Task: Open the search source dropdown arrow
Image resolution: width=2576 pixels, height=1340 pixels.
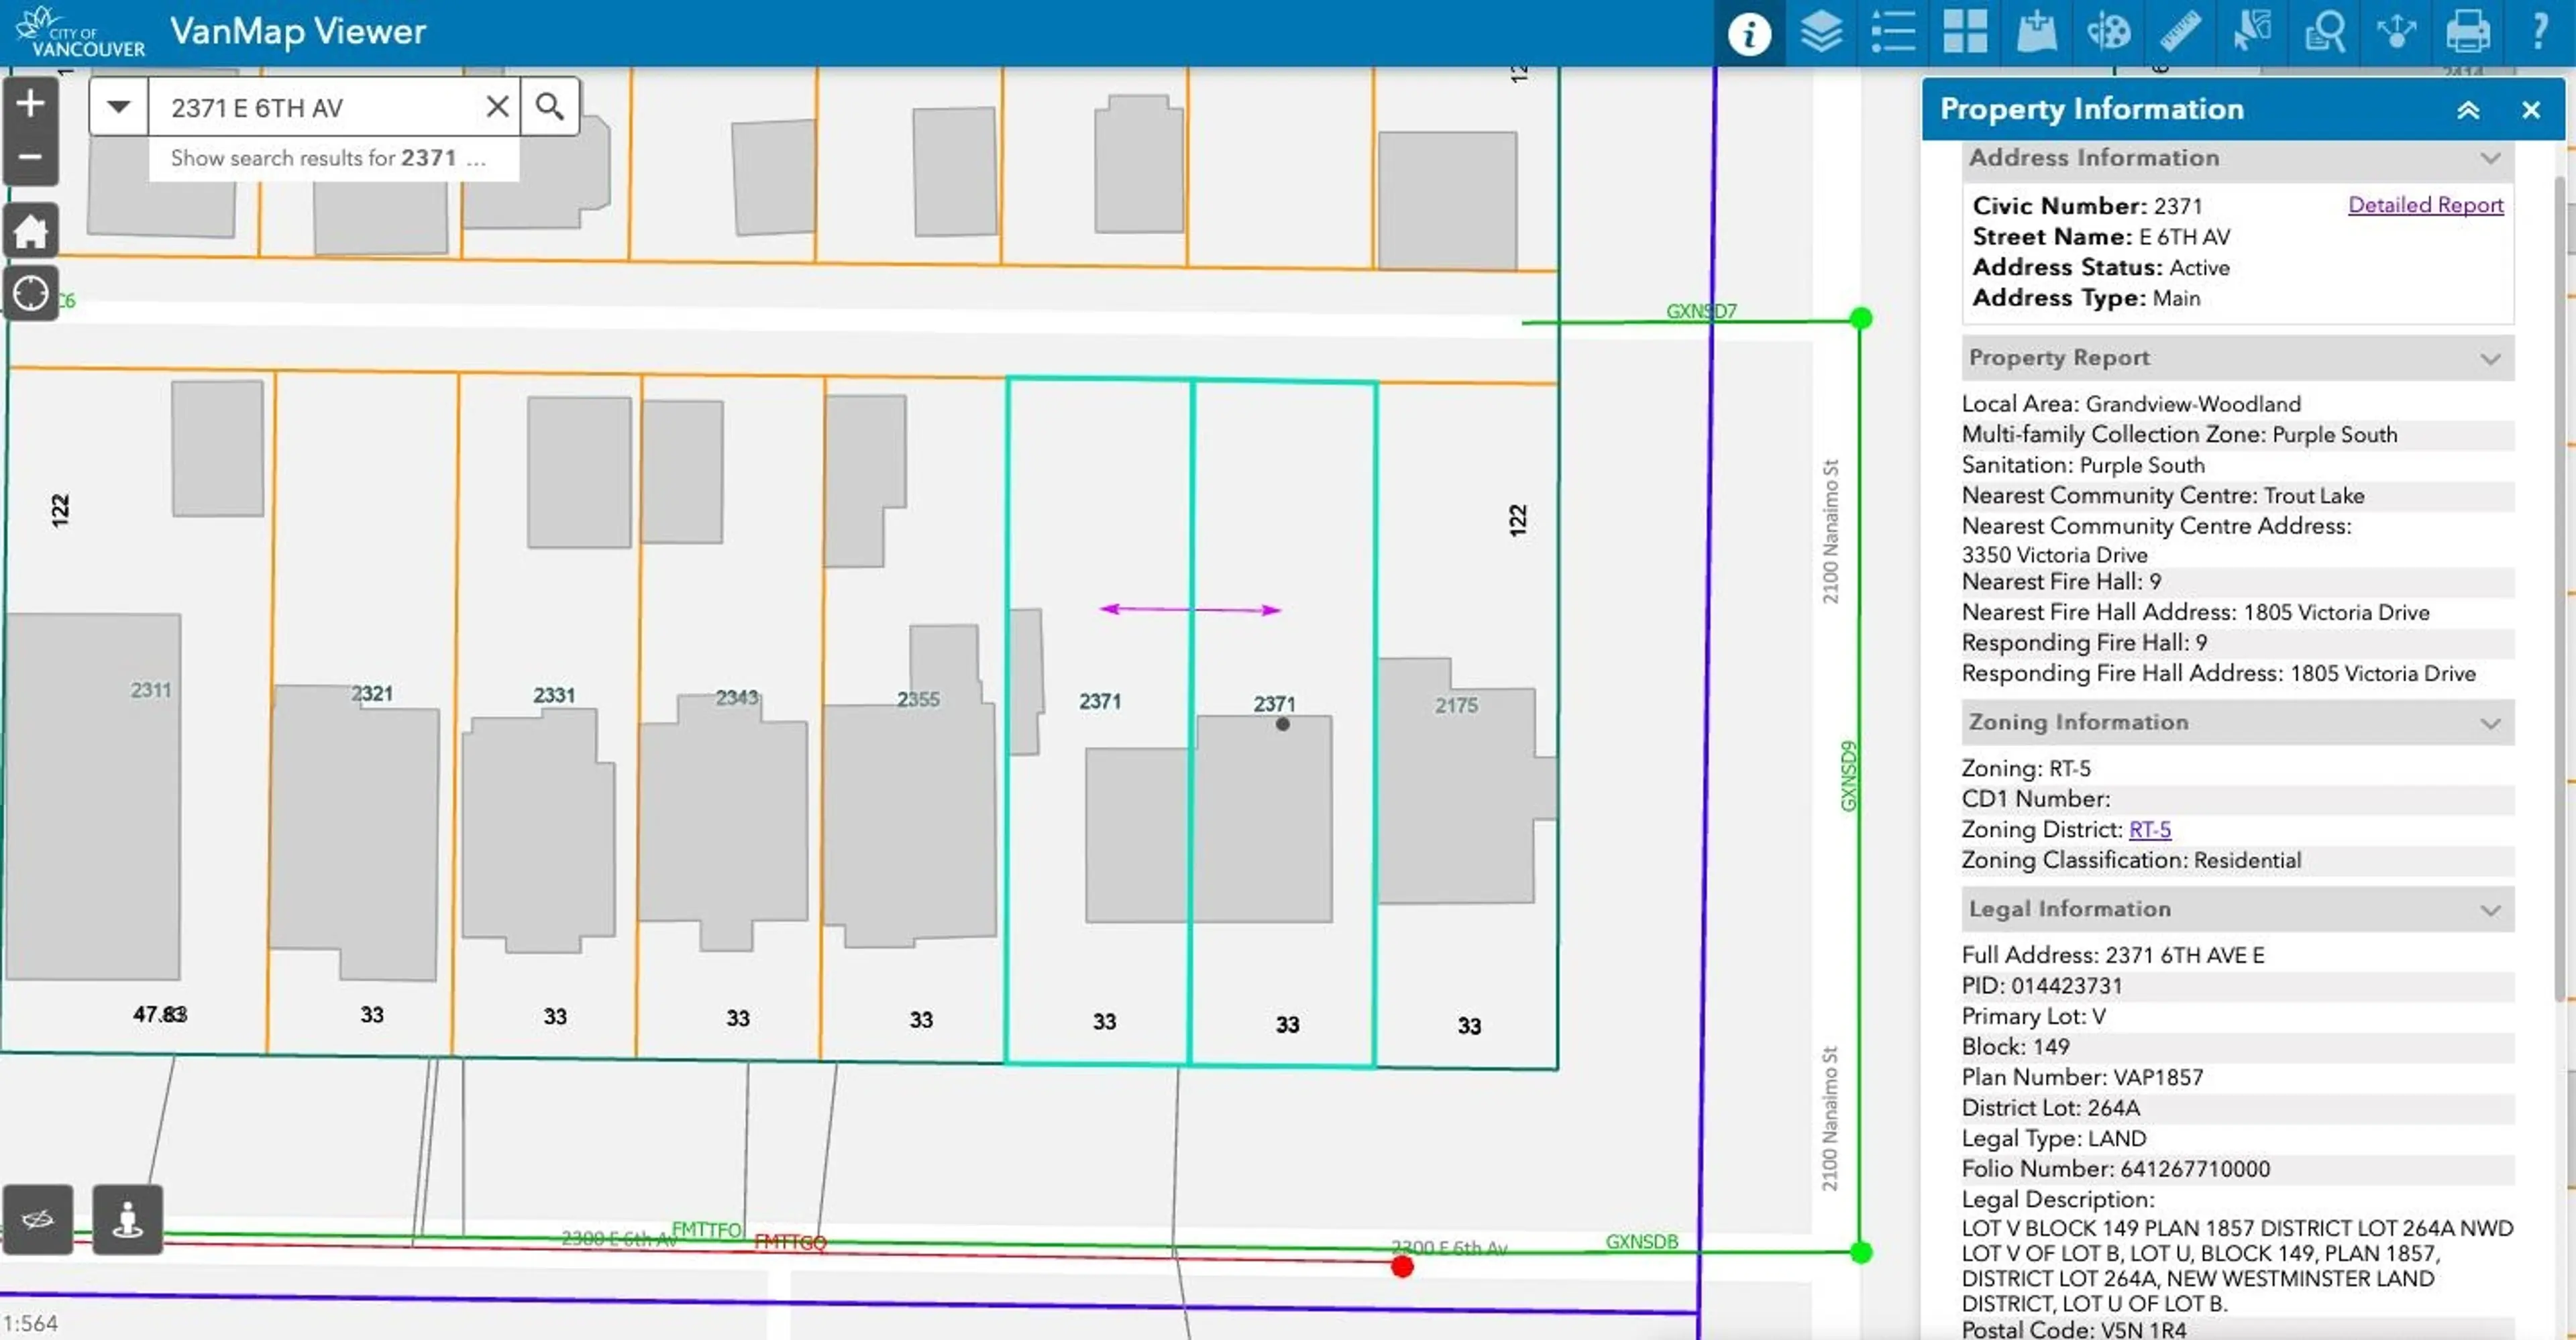Action: 119,106
